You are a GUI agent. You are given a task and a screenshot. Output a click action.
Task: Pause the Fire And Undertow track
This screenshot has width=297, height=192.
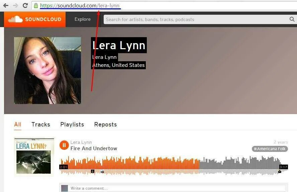[64, 145]
